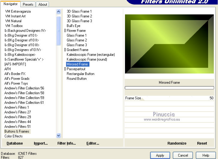Image resolution: width=218 pixels, height=159 pixels.
Task: Select Andrew's Filters 51
Action: point(18,127)
